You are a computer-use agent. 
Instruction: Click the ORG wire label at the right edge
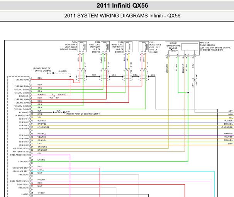tap(230, 144)
